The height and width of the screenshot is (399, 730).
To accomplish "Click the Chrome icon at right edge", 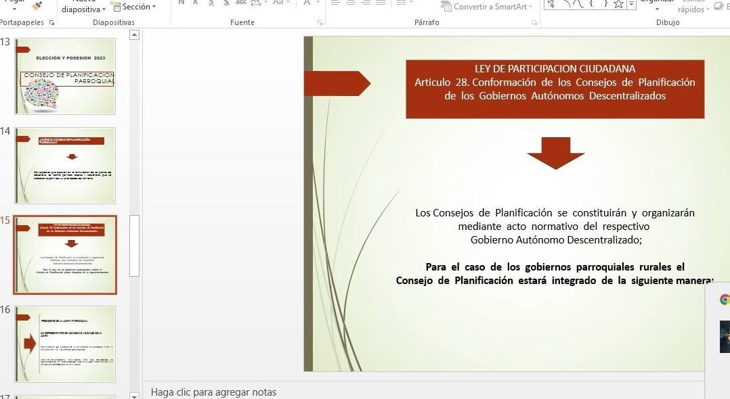I will click(x=724, y=300).
